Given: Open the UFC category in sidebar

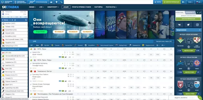Looking at the screenshot, I should [15, 53].
